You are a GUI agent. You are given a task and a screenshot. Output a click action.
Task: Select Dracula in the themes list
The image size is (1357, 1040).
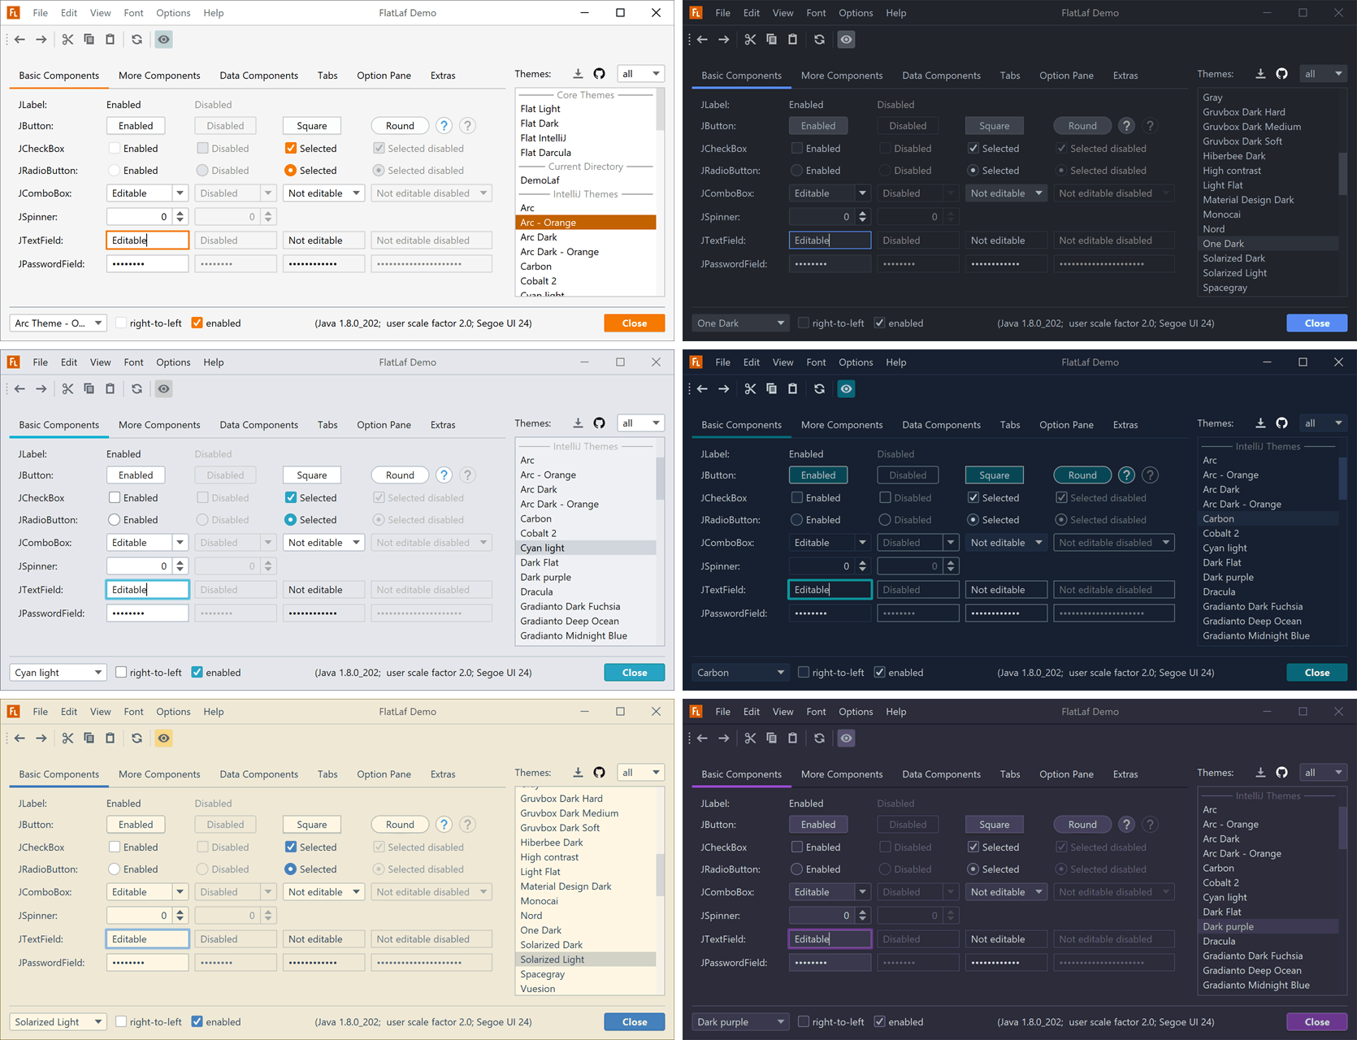(535, 591)
